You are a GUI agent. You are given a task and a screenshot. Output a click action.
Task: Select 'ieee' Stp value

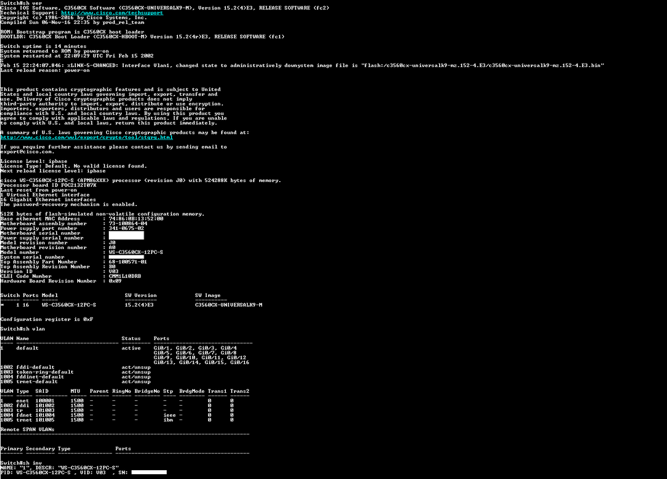tap(170, 415)
